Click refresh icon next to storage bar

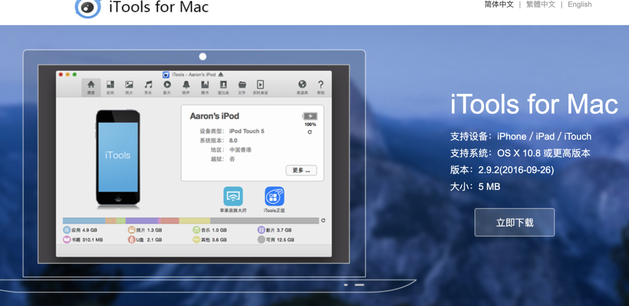323,221
